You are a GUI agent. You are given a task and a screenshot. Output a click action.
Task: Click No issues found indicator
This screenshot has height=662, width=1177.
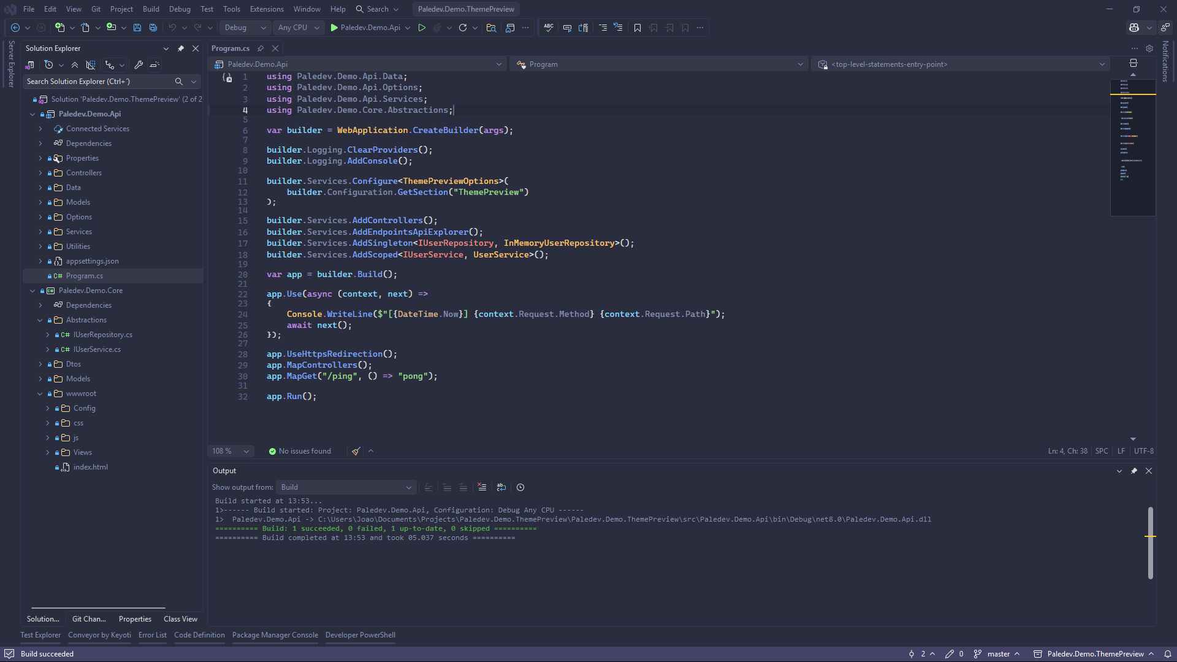click(300, 451)
